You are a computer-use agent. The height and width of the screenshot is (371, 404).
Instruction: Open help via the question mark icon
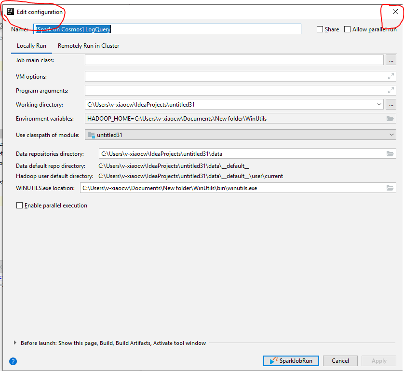coord(12,361)
